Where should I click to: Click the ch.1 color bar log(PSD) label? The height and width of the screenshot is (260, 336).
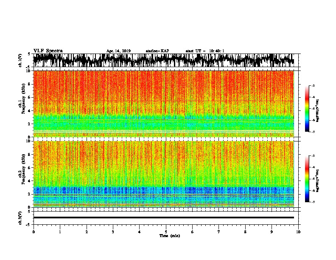click(x=317, y=111)
